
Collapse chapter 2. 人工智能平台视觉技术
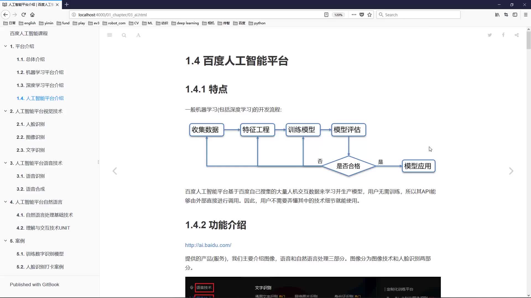tap(5, 111)
